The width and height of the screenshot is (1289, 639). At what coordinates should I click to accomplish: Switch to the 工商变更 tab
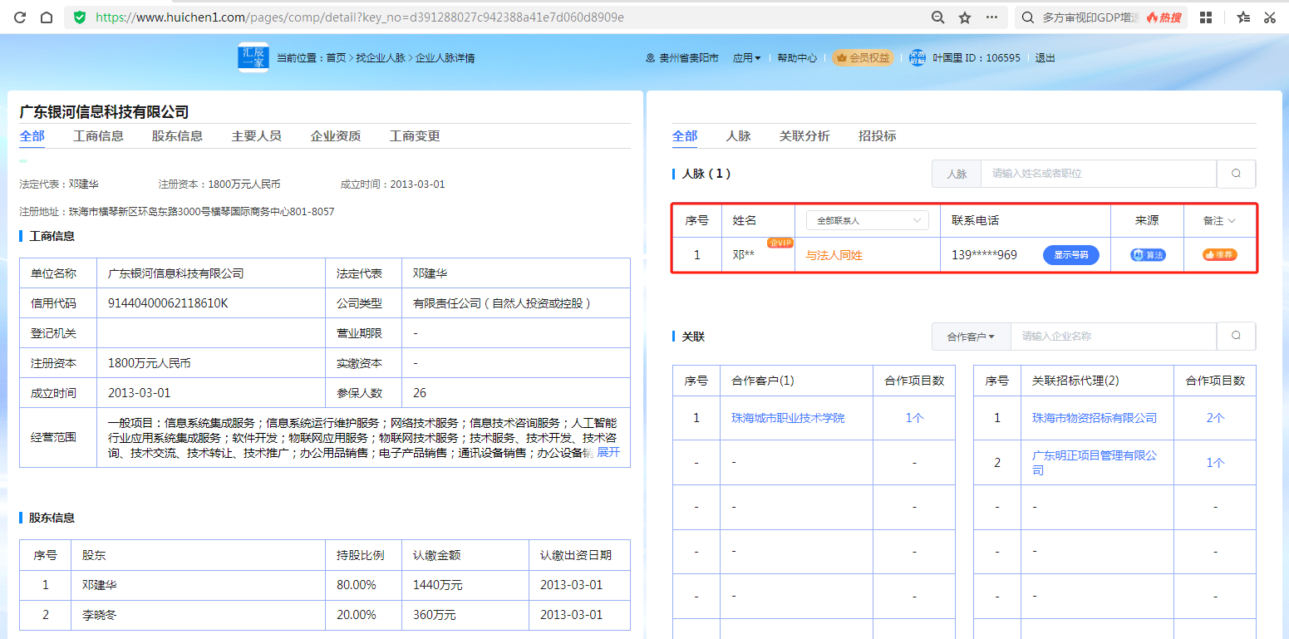click(415, 136)
